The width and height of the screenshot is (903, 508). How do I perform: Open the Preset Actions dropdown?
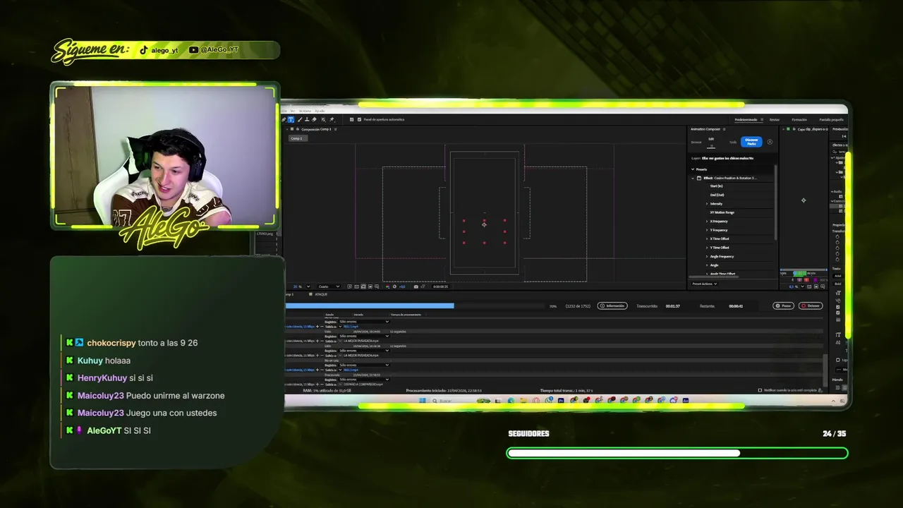pos(705,284)
